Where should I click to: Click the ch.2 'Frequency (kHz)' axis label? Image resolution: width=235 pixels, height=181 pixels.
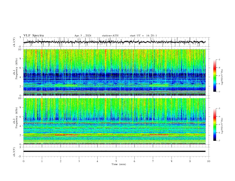pyautogui.click(x=17, y=118)
